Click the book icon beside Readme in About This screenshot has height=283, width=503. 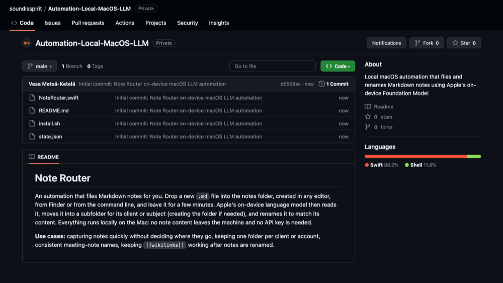click(x=368, y=107)
